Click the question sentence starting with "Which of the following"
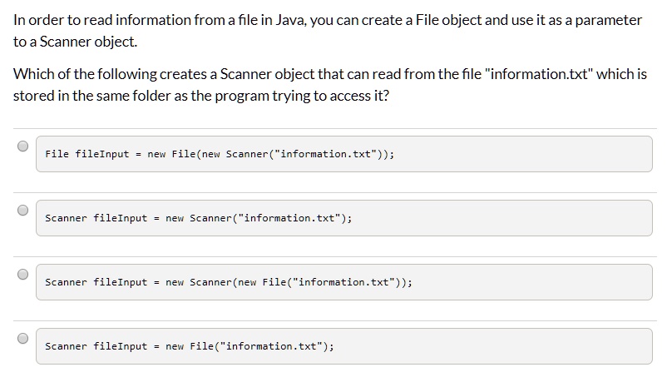 pos(250,75)
